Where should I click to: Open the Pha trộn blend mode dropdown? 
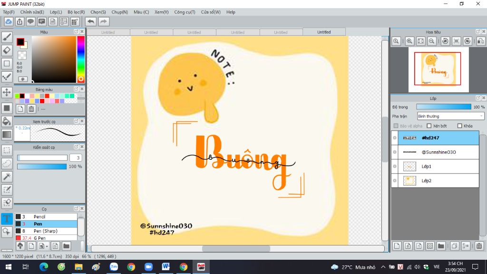click(x=450, y=116)
